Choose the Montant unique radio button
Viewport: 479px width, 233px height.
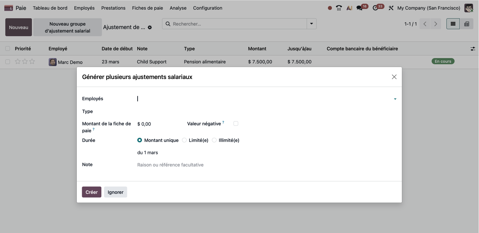pyautogui.click(x=140, y=140)
